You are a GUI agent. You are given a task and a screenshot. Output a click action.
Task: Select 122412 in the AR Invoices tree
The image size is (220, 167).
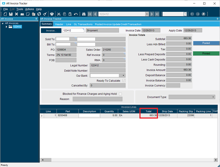(17, 26)
